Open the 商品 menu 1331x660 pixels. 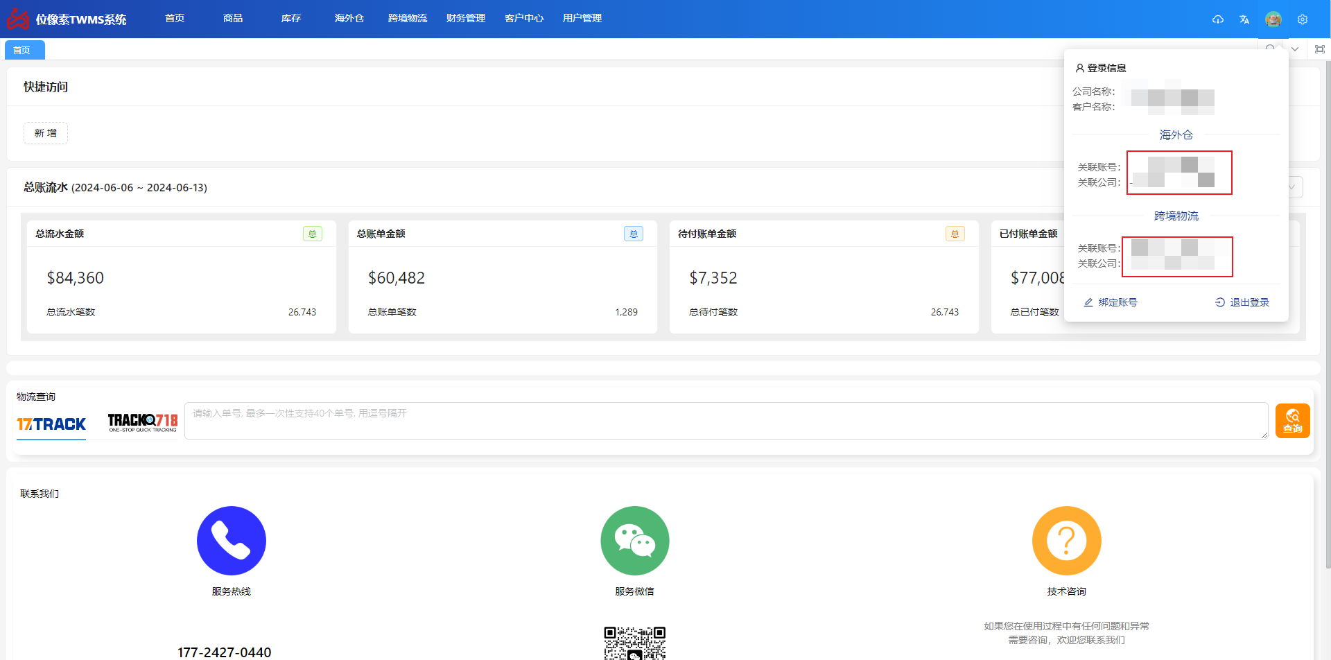[233, 18]
